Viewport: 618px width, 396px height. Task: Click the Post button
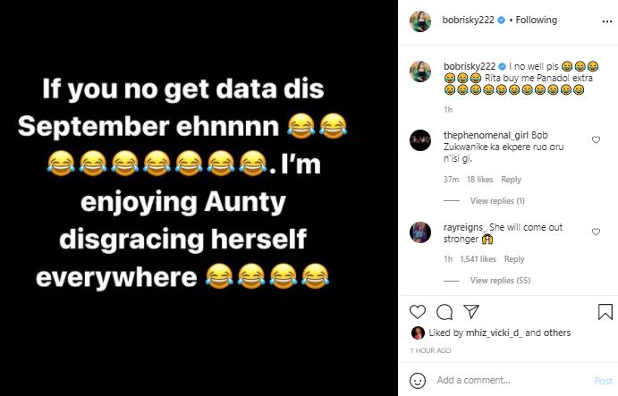(603, 381)
